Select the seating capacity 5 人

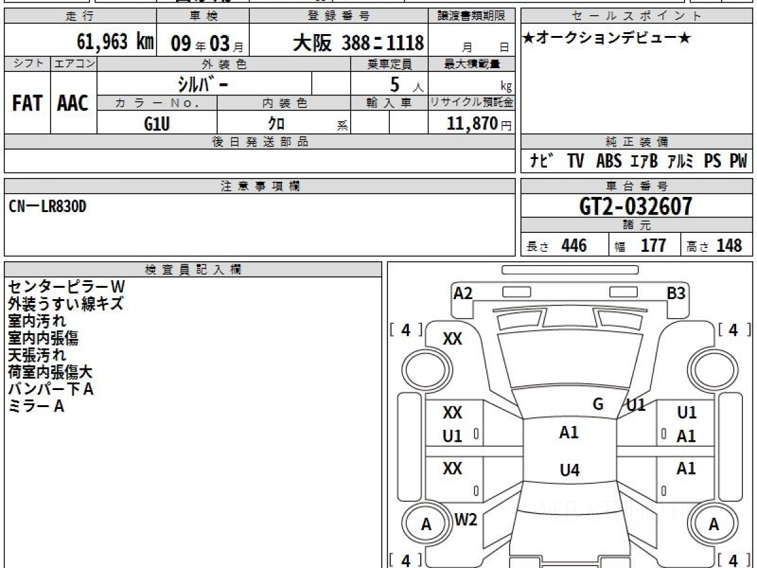[x=406, y=85]
